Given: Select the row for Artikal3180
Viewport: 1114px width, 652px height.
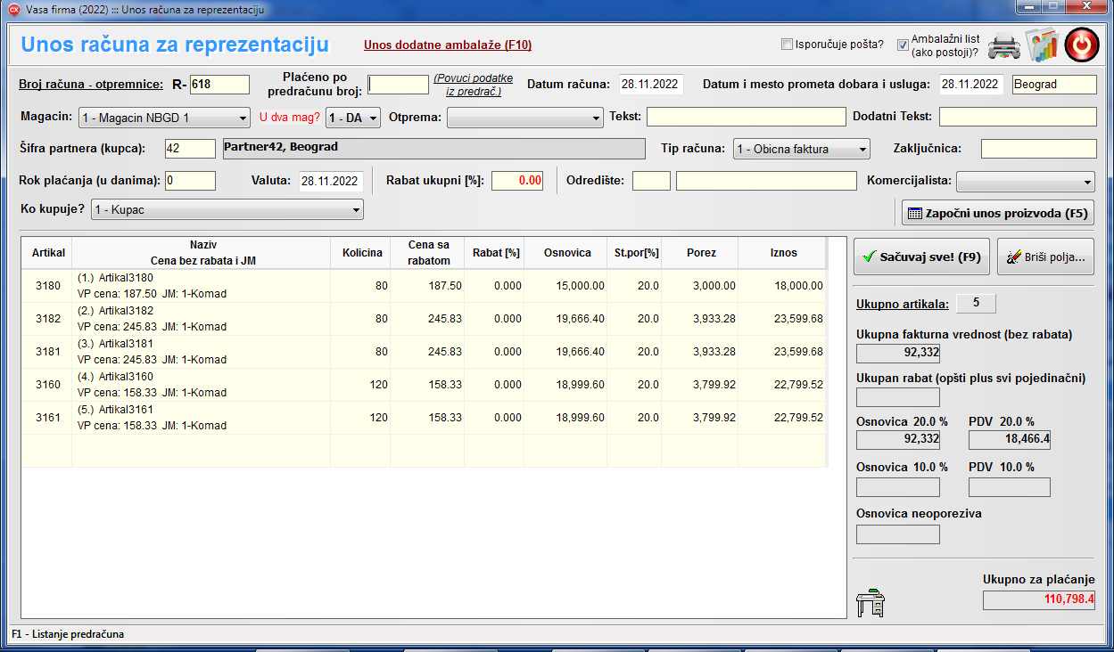Looking at the screenshot, I should click(424, 286).
